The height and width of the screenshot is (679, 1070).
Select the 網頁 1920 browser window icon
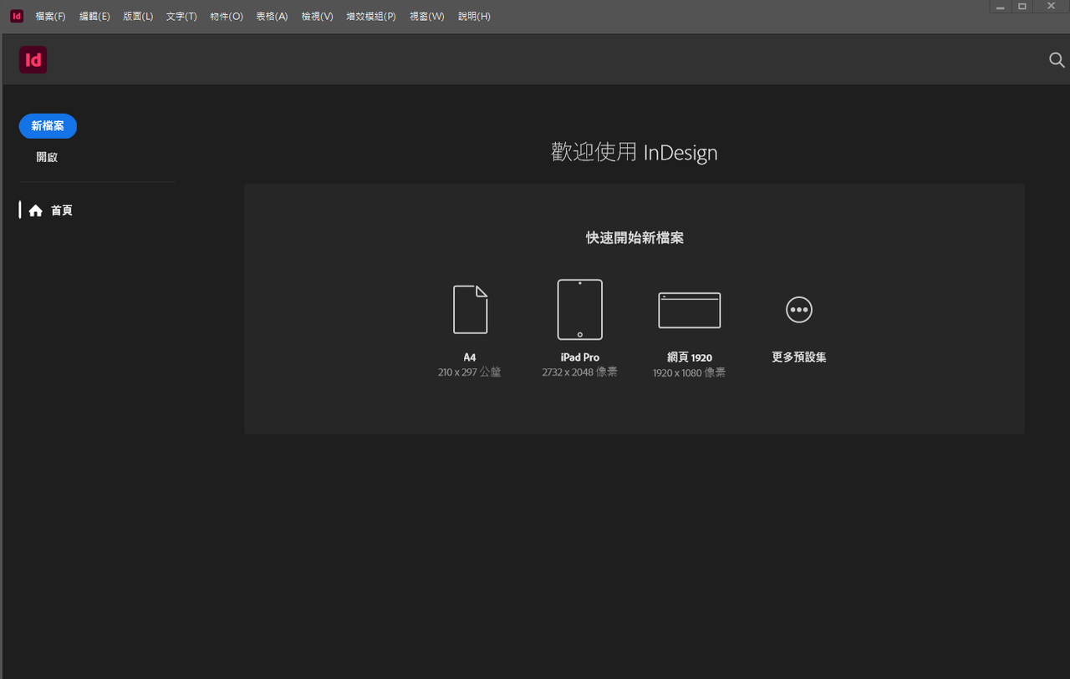[x=690, y=310]
